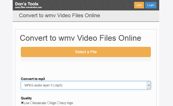Screen dimensions: 173x106
Task: Click the Select a File button
Action: pyautogui.click(x=86, y=52)
